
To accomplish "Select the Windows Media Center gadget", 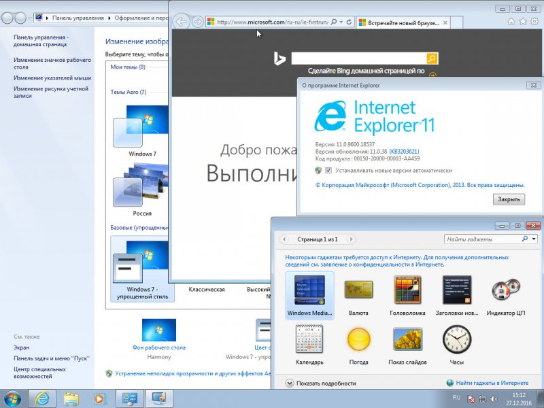I will 309,295.
